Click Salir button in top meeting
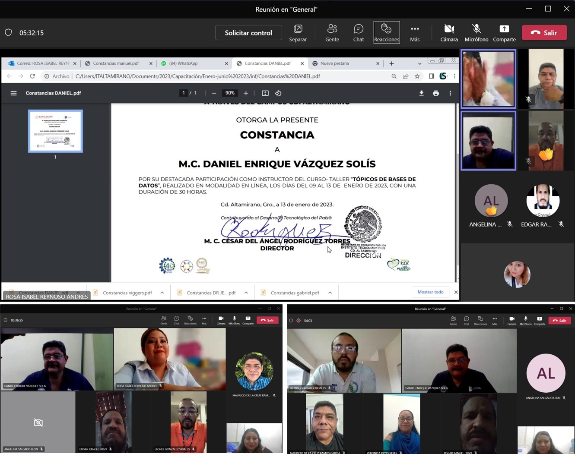 (x=544, y=33)
